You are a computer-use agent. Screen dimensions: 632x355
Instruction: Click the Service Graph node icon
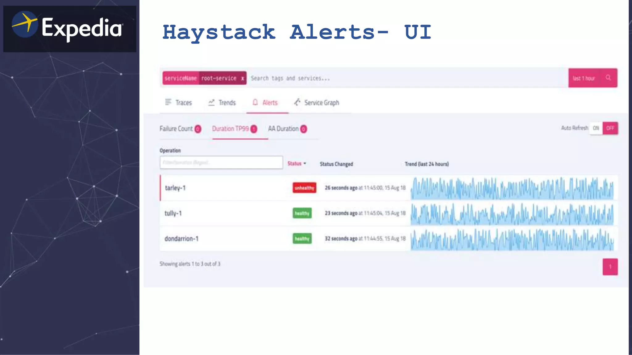point(297,102)
